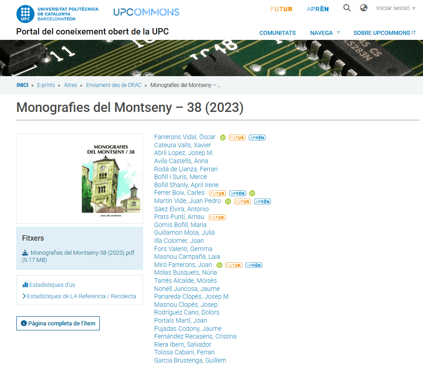423x368 pixels.
Task: Click the UPC BarcelonaTech shield logo
Action: click(x=25, y=14)
